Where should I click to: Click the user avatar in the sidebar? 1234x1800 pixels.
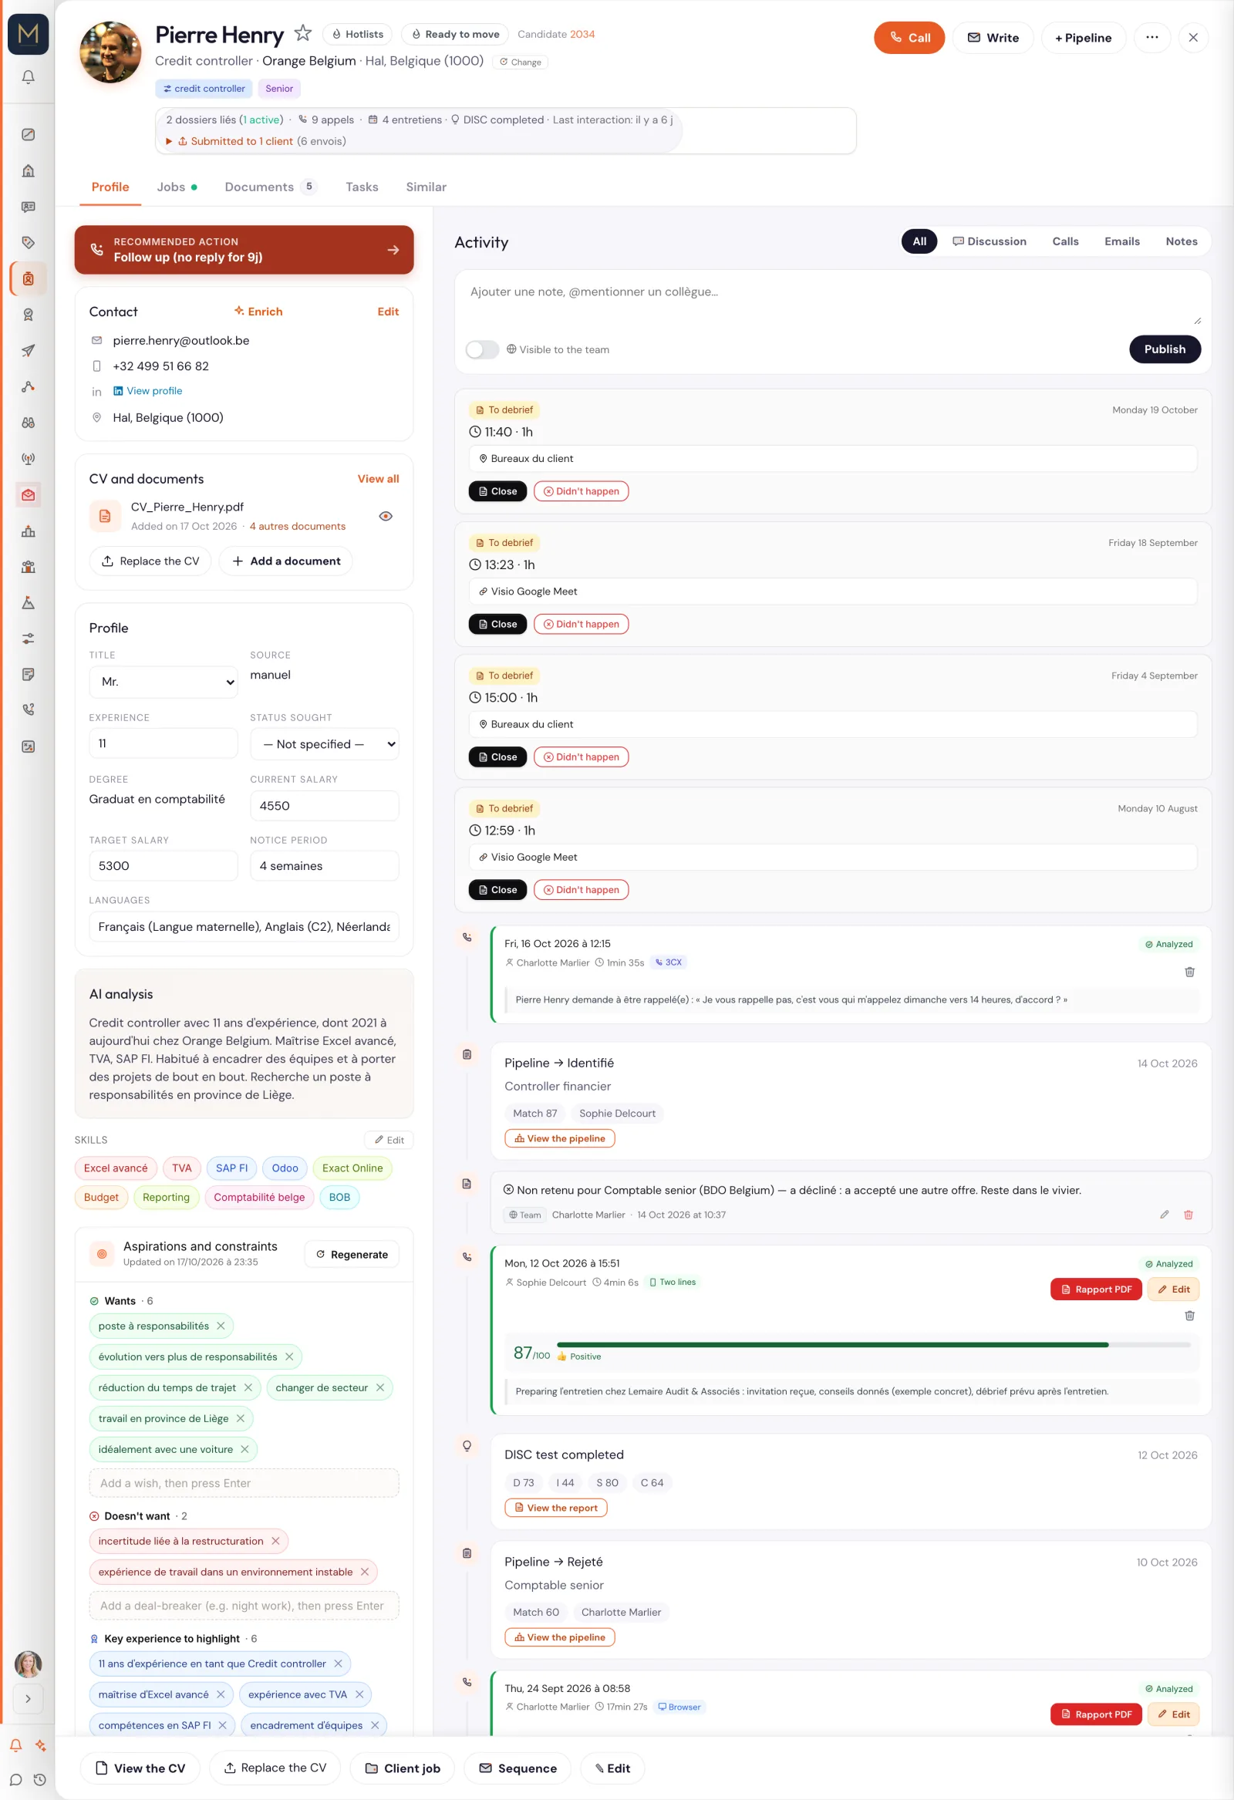click(x=28, y=1663)
